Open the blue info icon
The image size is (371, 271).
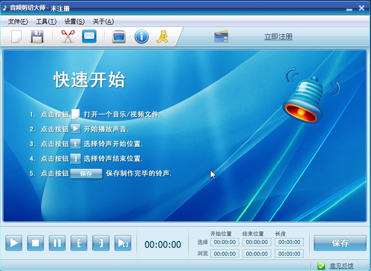pyautogui.click(x=142, y=36)
